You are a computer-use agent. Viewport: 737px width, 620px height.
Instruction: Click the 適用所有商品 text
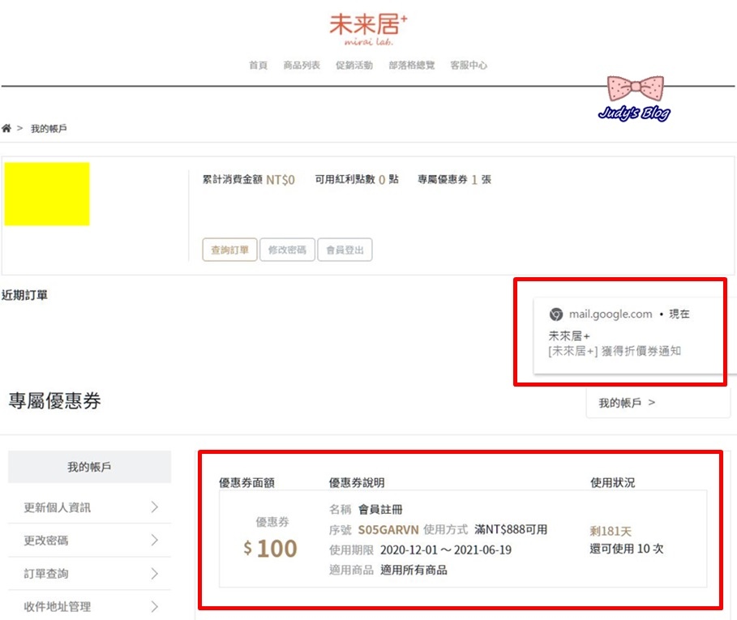(413, 571)
